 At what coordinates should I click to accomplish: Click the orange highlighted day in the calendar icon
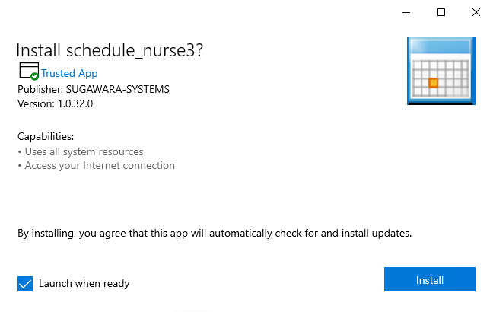click(433, 83)
